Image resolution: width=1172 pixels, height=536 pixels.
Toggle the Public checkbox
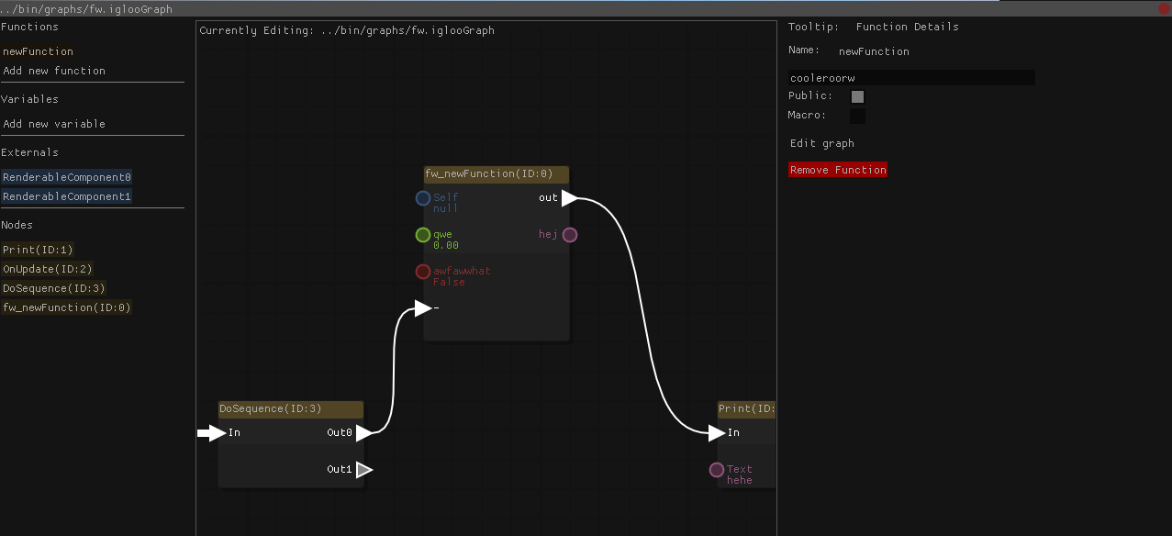pyautogui.click(x=858, y=96)
